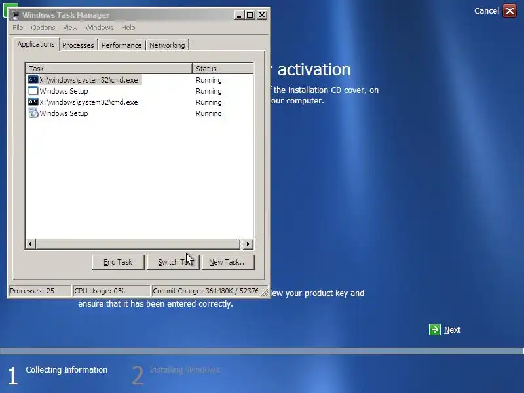Open the Options menu
524x393 pixels.
[x=43, y=28]
